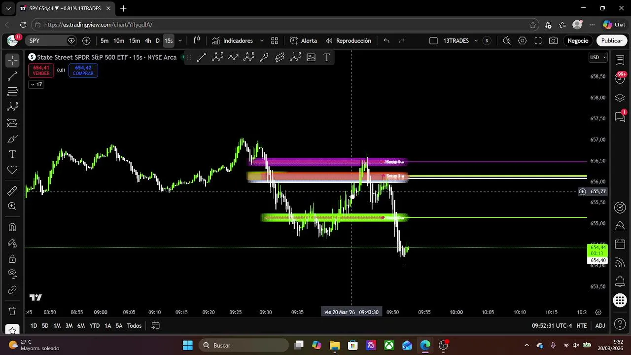Open the pattern drawing tools
This screenshot has width=631, height=355.
tap(12, 107)
